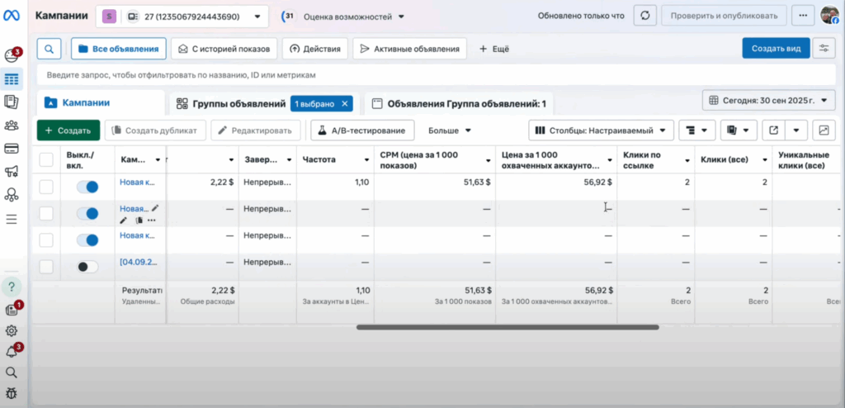Open the export options arrow dropdown
The image size is (845, 408).
(x=796, y=130)
